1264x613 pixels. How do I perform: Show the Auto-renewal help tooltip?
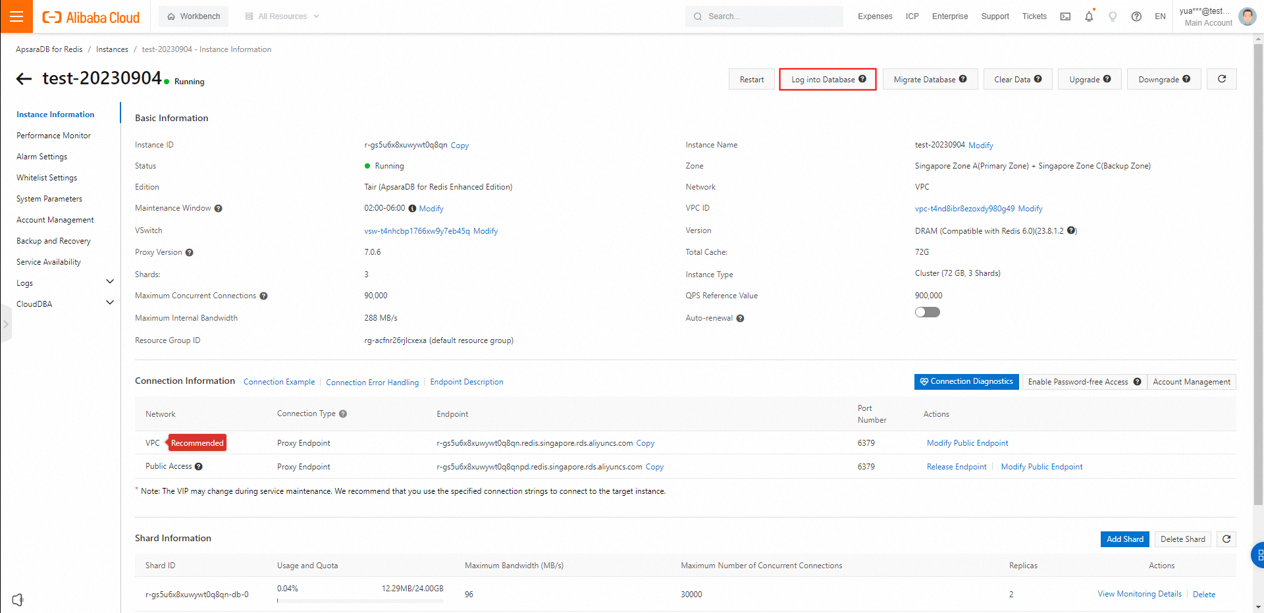[740, 319]
